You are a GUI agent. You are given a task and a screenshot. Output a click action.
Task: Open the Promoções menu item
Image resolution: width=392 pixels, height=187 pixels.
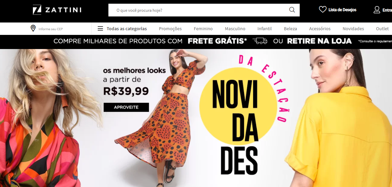[170, 29]
